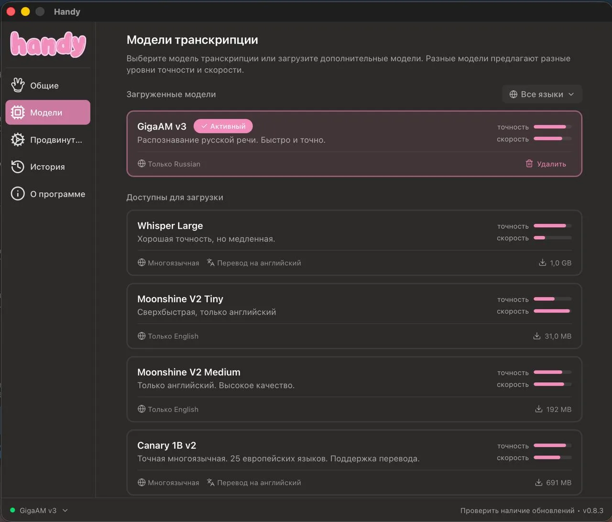Click the hand icon next to Общие

coord(18,85)
